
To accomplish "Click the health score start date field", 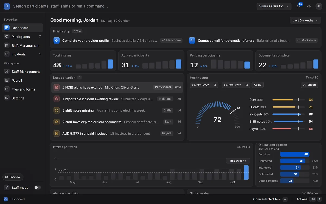I will tap(204, 85).
